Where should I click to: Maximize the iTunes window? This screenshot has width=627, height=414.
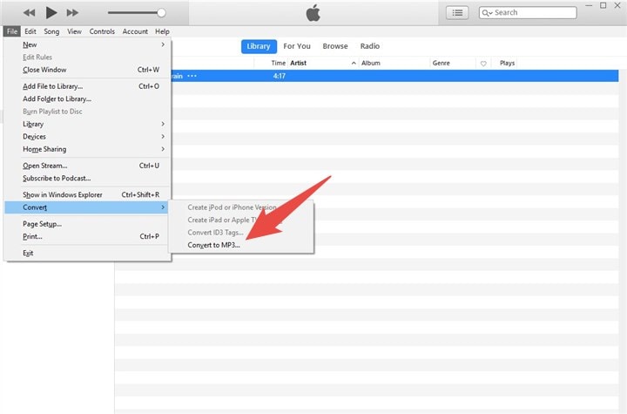point(603,5)
